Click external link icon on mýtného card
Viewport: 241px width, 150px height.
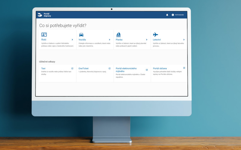tap(147, 70)
